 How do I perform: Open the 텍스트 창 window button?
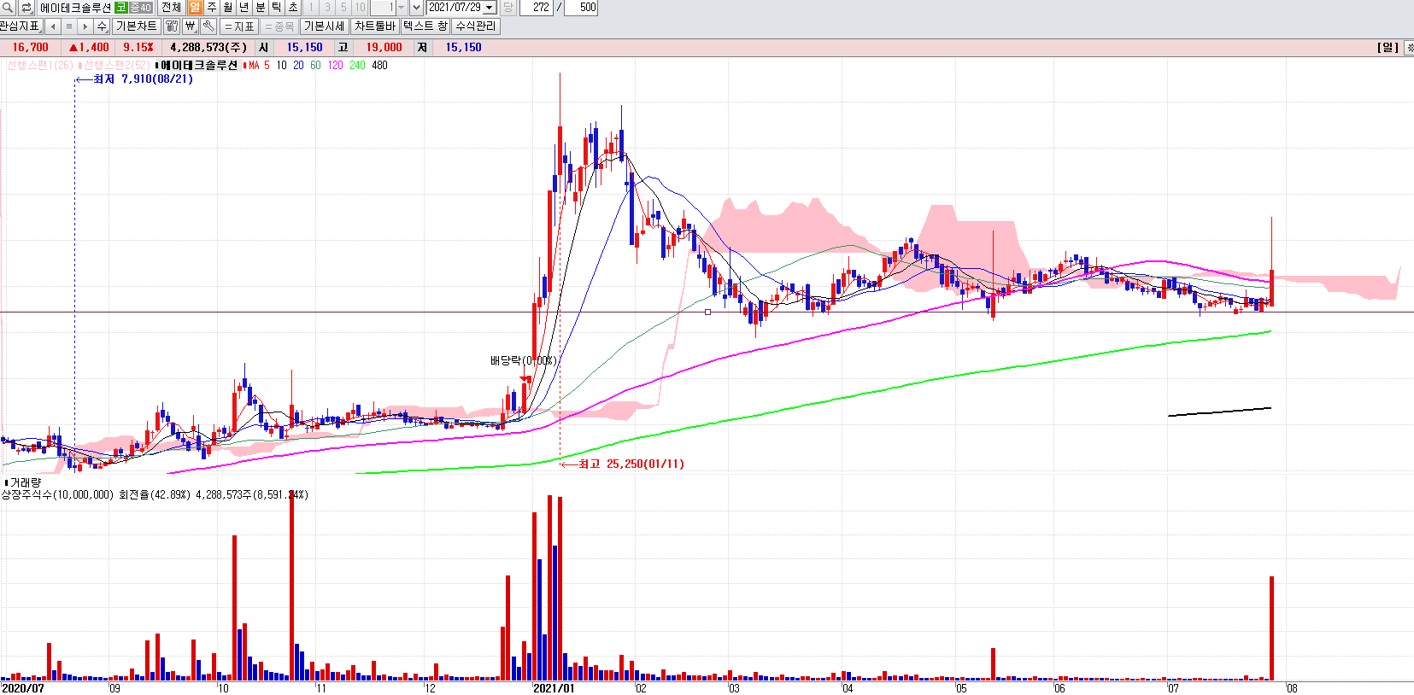point(425,26)
